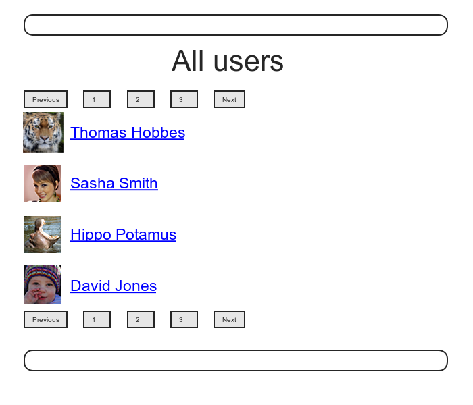This screenshot has width=473, height=405.
Task: Open page 3 in bottom pagination
Action: click(x=184, y=319)
